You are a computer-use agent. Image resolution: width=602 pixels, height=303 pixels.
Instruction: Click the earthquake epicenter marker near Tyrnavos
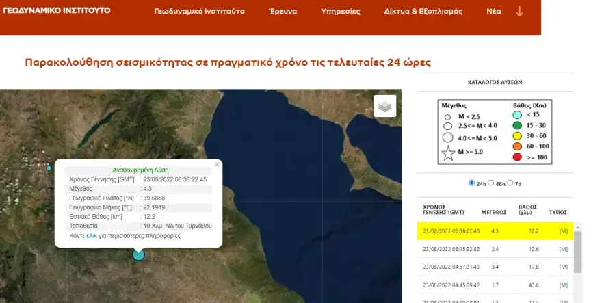click(x=139, y=254)
